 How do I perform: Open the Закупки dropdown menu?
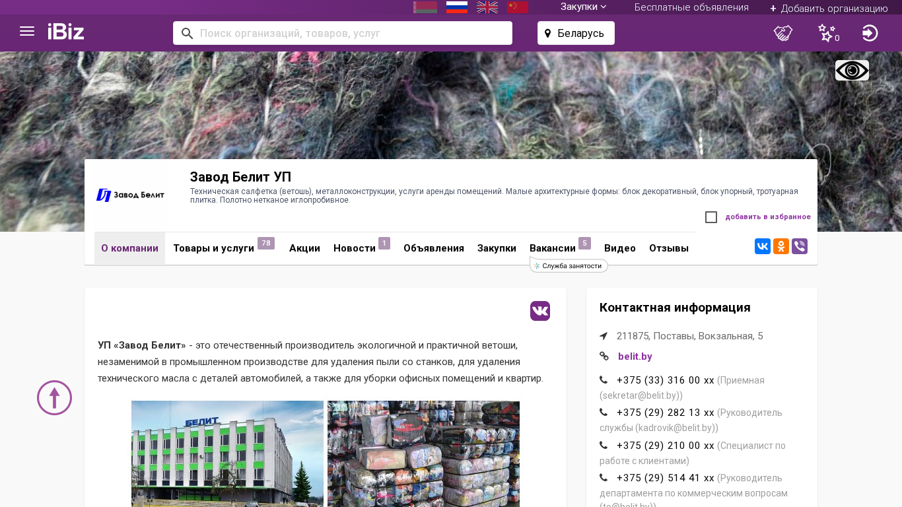click(x=583, y=7)
